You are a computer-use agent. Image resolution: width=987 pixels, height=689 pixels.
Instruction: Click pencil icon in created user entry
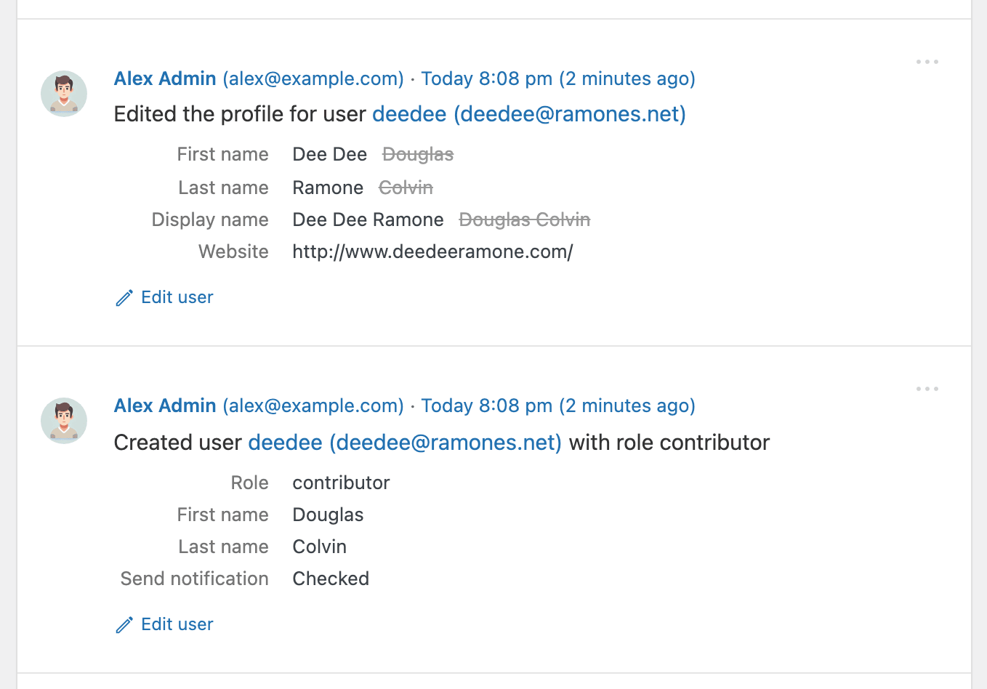pyautogui.click(x=124, y=625)
